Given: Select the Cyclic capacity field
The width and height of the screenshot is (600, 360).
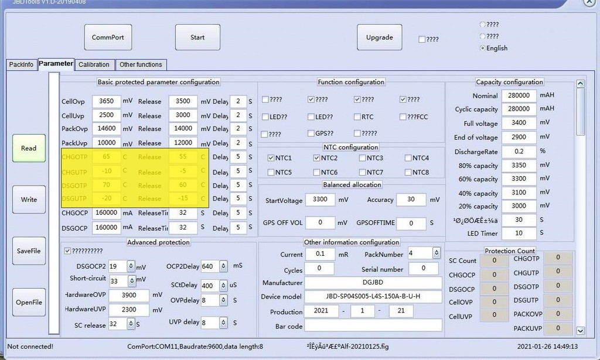Looking at the screenshot, I should [519, 109].
